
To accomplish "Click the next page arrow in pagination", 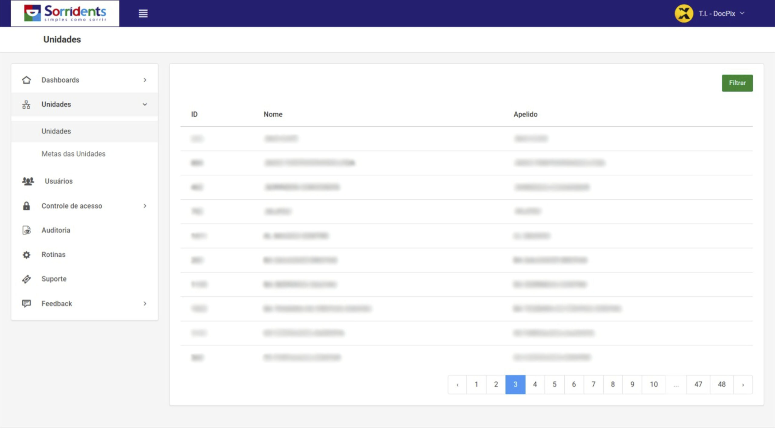I will [743, 385].
